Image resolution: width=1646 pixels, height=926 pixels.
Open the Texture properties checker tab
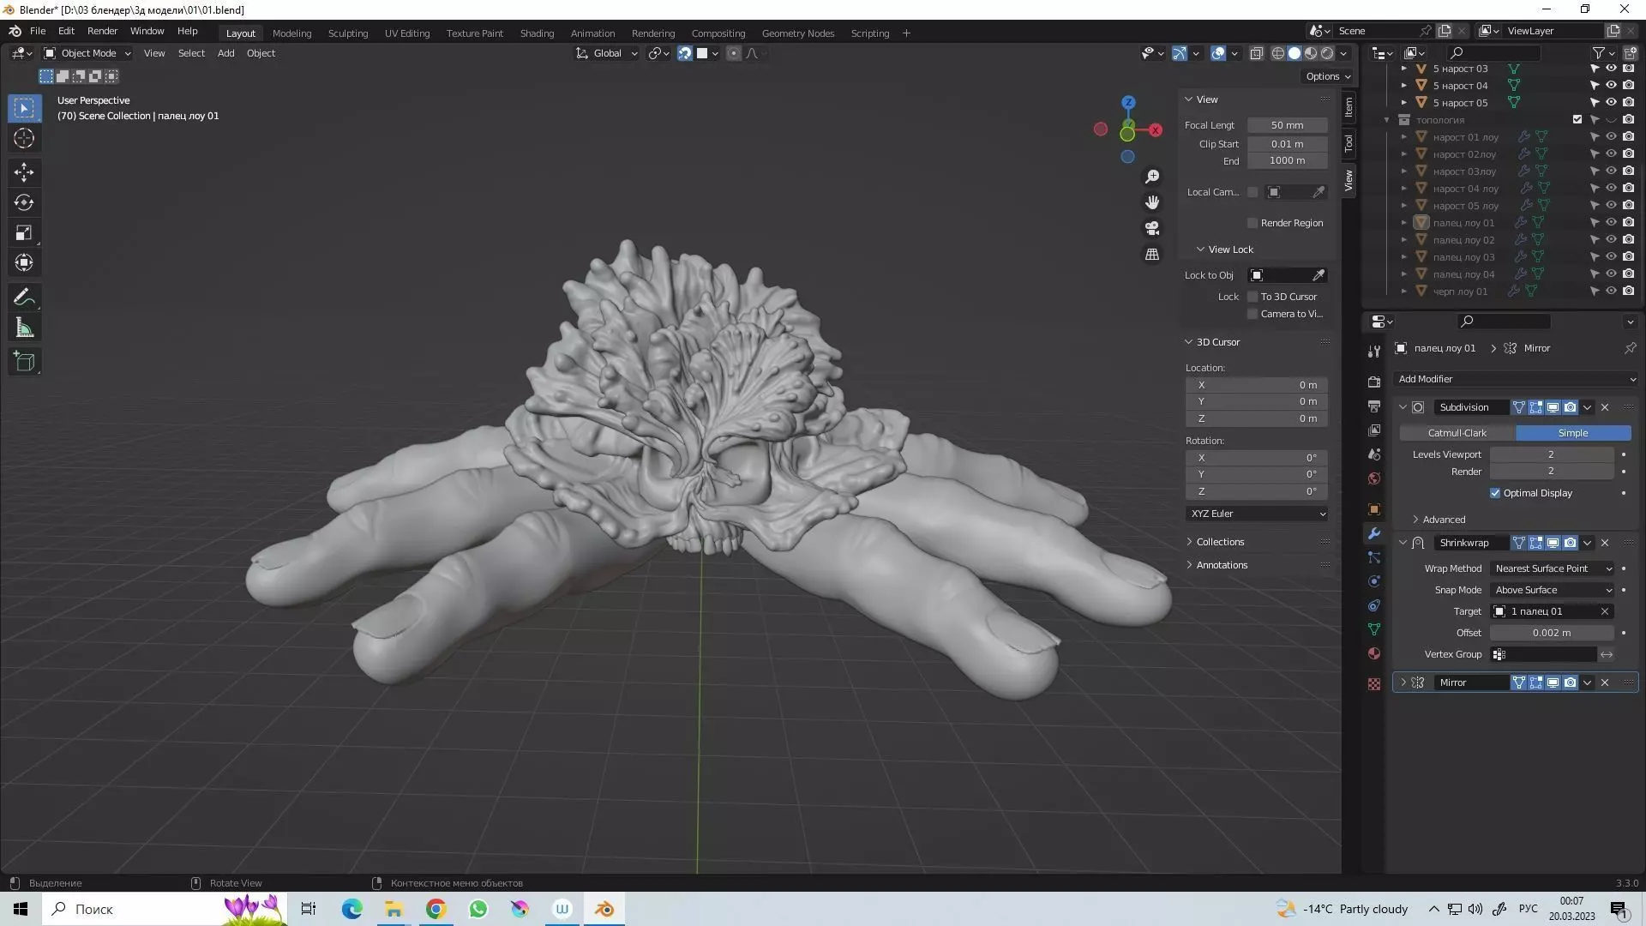(x=1374, y=684)
